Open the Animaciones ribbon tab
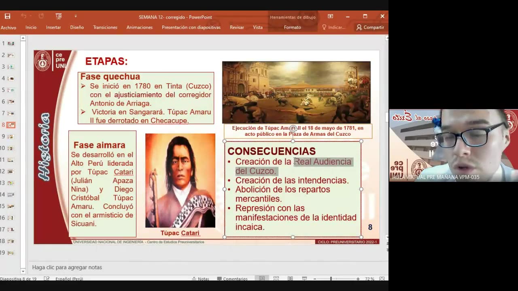Image resolution: width=518 pixels, height=291 pixels. coord(140,27)
